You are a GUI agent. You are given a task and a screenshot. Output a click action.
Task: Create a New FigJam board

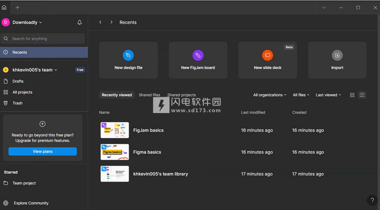tap(198, 60)
